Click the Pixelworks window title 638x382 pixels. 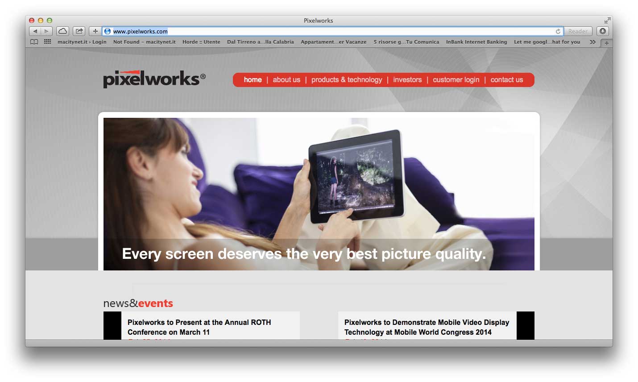pos(319,21)
